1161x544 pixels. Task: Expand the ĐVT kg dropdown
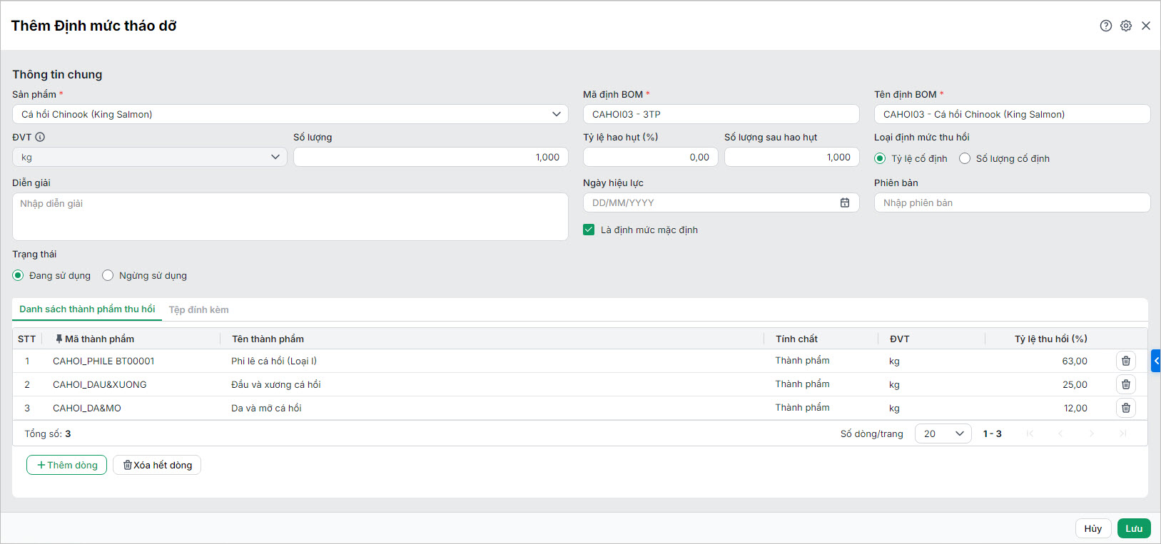pyautogui.click(x=150, y=157)
